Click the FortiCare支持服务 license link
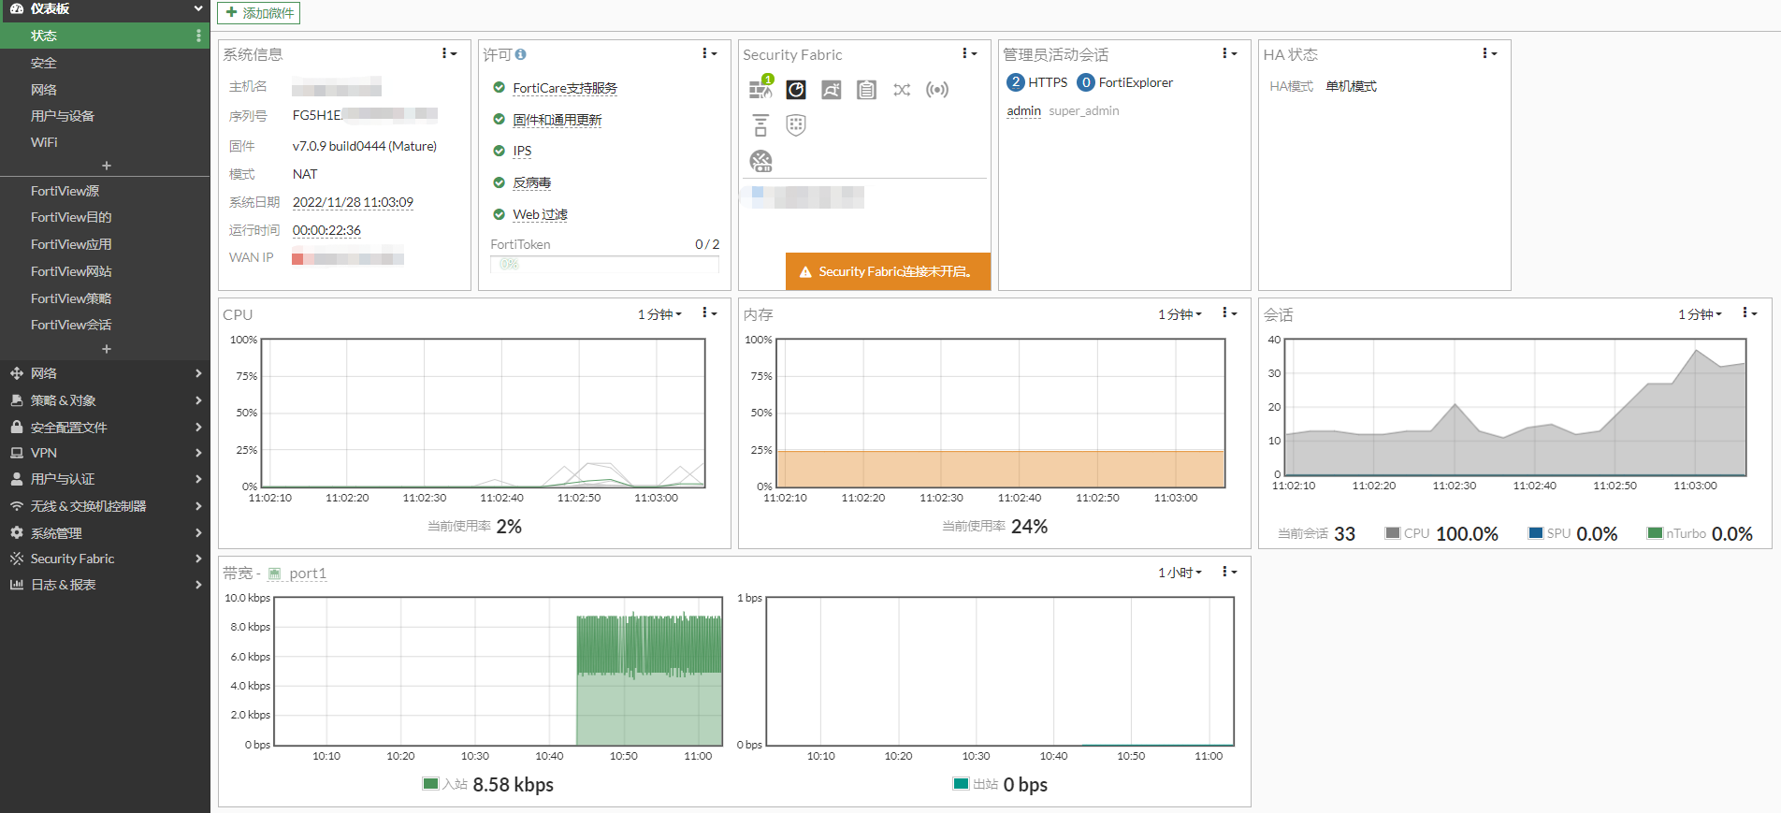 (565, 88)
